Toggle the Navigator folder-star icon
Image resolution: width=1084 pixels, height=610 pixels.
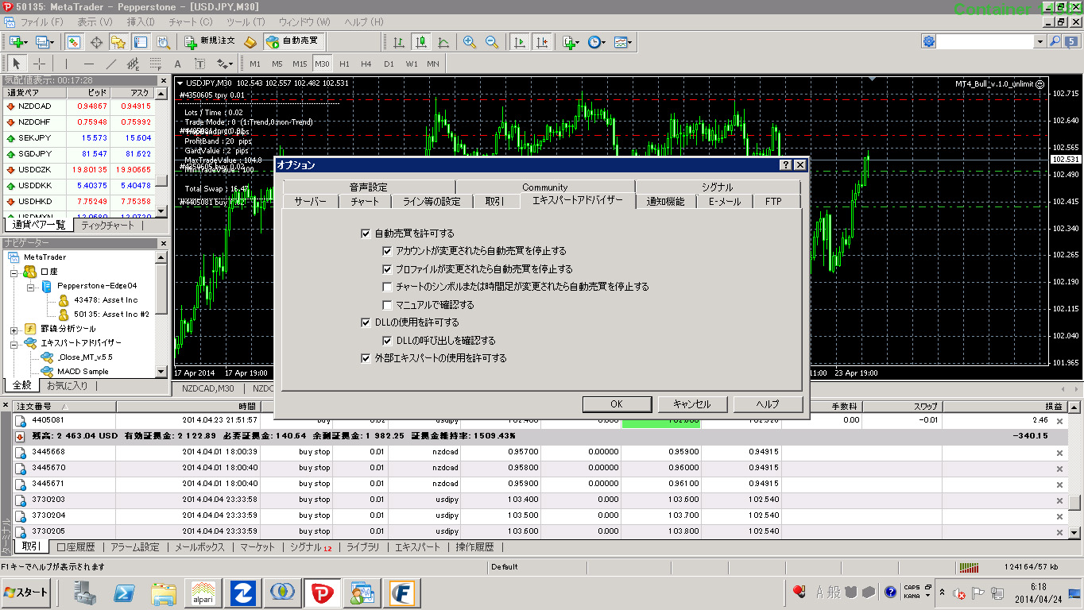pyautogui.click(x=118, y=41)
